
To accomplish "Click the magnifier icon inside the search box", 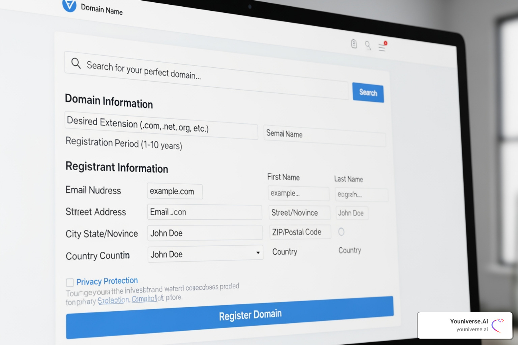I will coord(76,63).
